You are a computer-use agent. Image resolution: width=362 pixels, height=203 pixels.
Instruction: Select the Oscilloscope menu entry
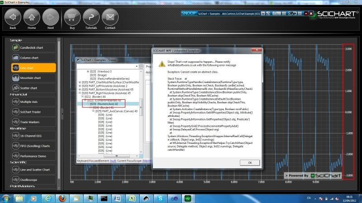coord(33,180)
